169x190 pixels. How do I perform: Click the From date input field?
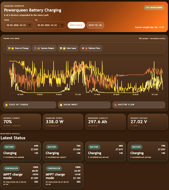coord(19,25)
